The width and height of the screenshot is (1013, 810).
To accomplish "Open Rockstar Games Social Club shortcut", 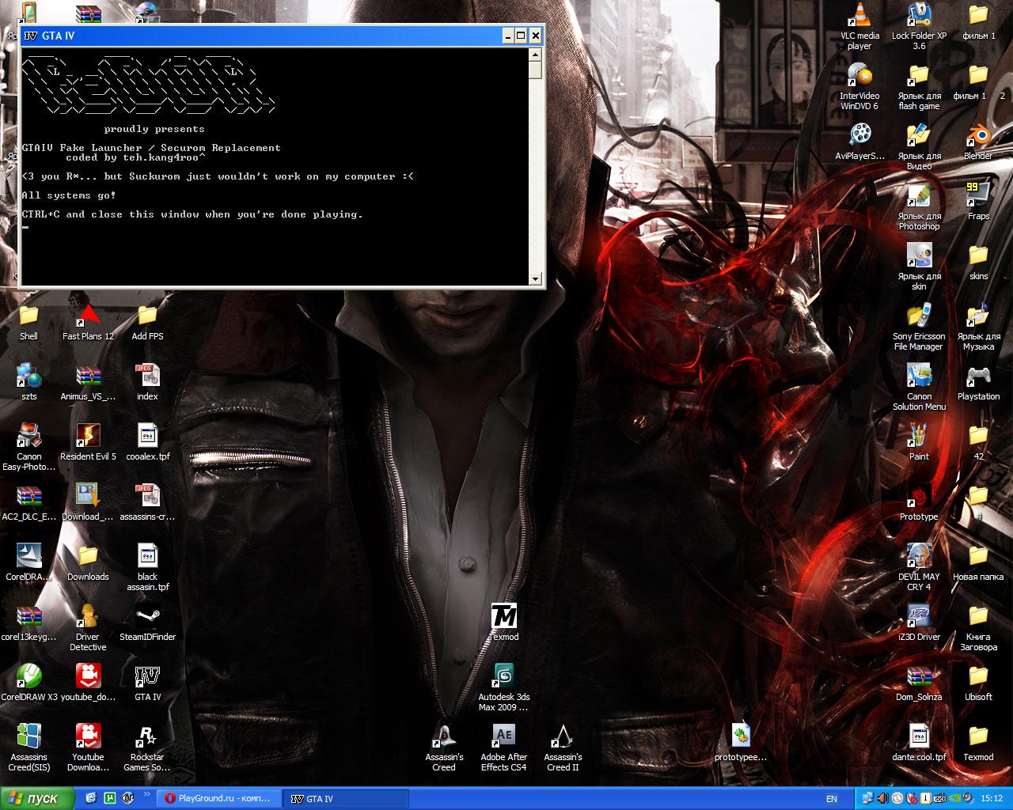I will pos(147,747).
